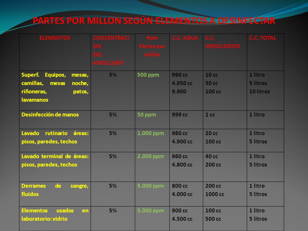Select the "500 cc" hypochlorite amount
This screenshot has height=231, width=308.
pos(213,219)
